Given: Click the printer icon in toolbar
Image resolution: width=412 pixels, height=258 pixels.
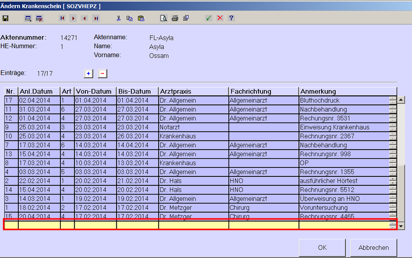Looking at the screenshot, I should (x=174, y=18).
